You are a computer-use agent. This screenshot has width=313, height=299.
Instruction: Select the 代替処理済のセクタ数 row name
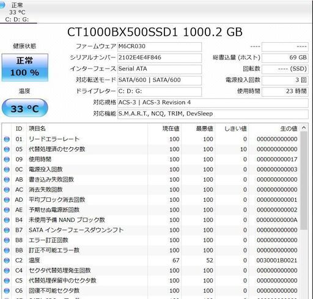click(57, 149)
